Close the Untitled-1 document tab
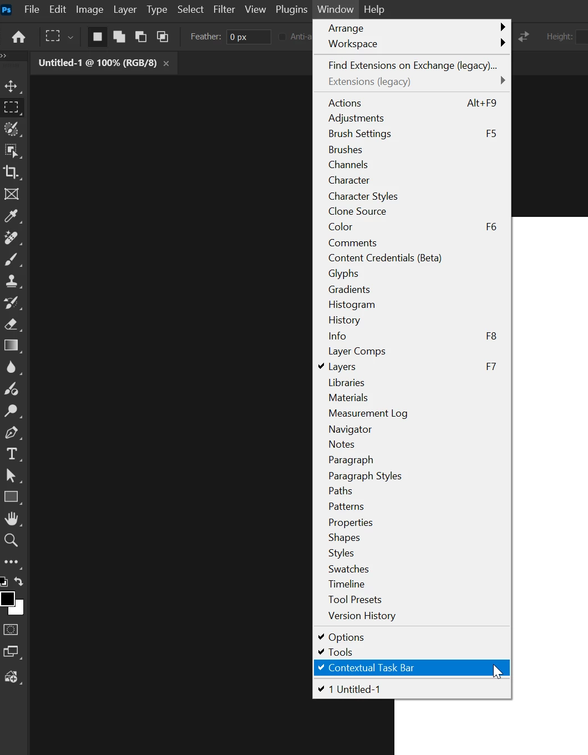588x755 pixels. coord(166,63)
